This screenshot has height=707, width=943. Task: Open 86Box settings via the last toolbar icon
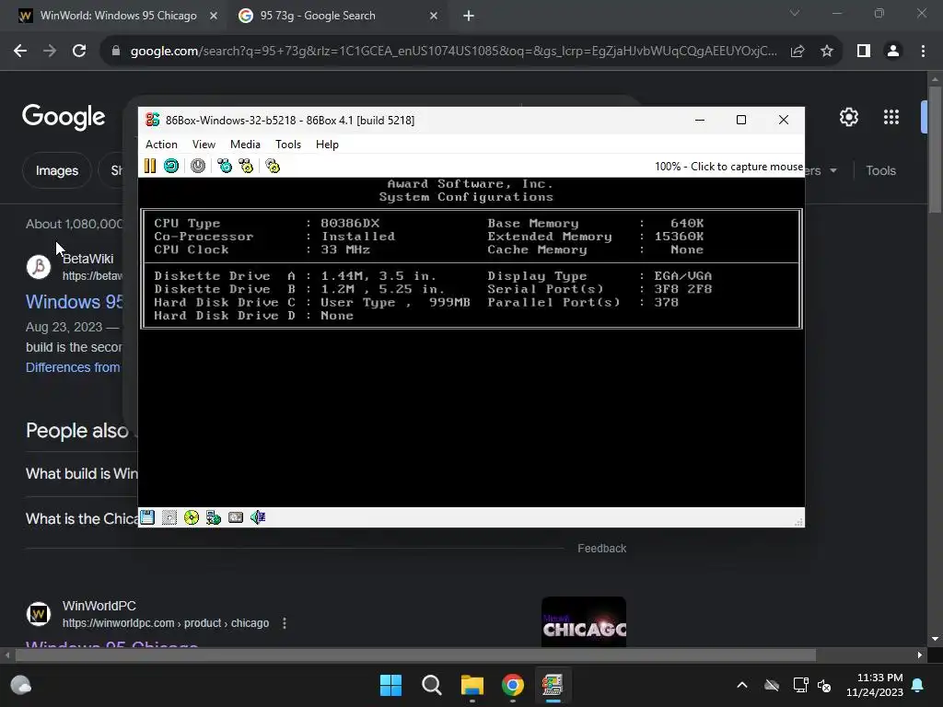pos(273,166)
